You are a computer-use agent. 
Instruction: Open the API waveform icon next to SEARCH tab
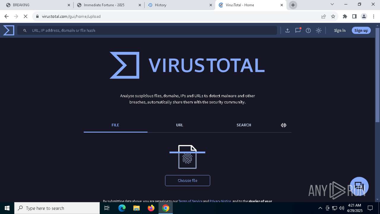click(x=284, y=125)
